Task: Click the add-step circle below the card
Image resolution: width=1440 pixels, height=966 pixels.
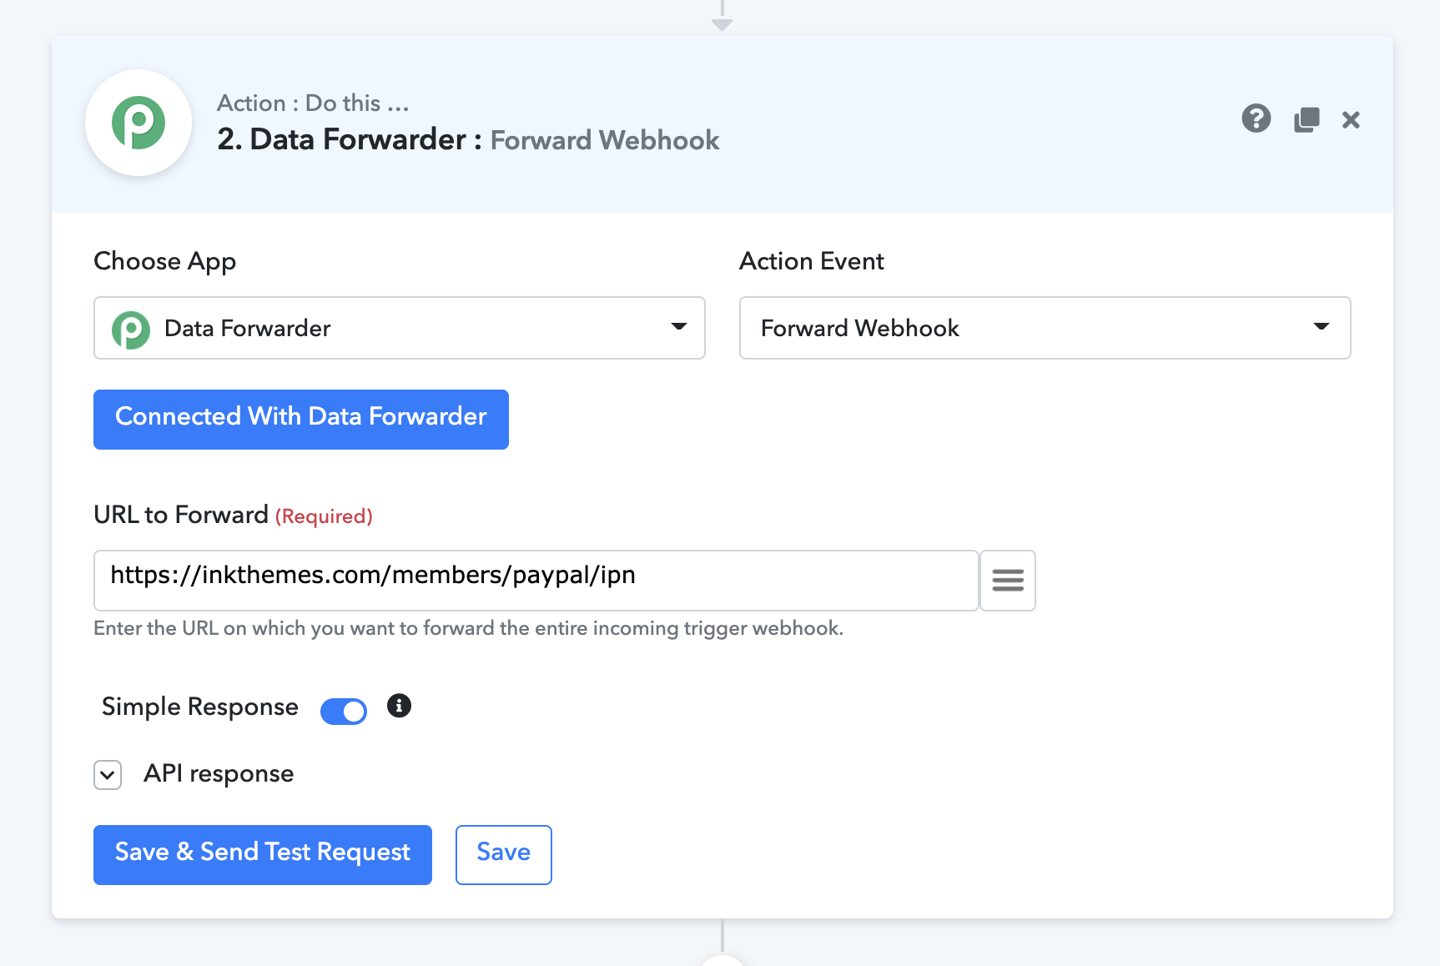Action: [x=722, y=960]
